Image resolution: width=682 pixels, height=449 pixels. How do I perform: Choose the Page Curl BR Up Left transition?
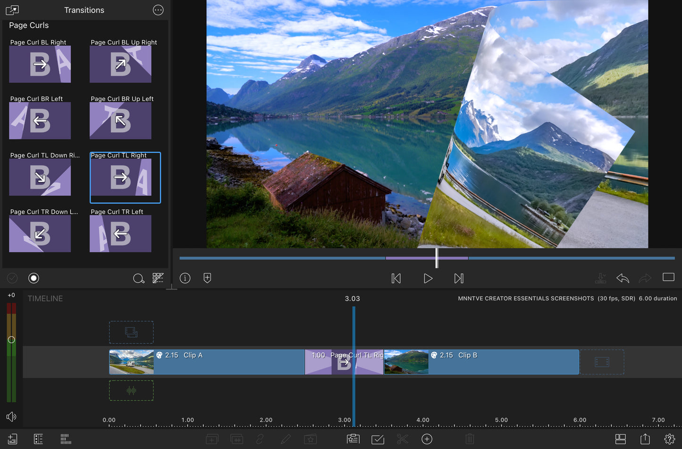(x=120, y=121)
